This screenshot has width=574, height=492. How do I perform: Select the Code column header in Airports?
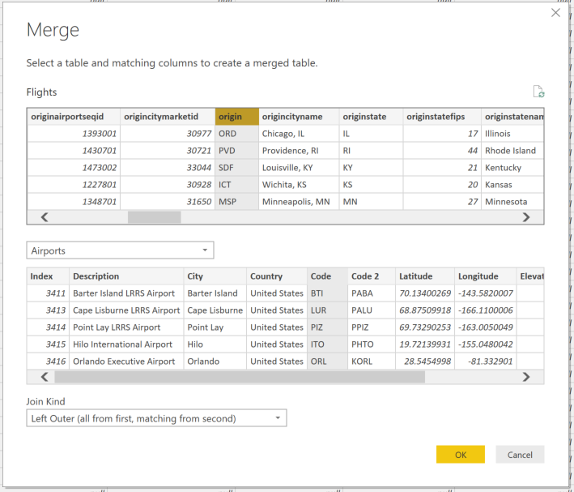327,276
